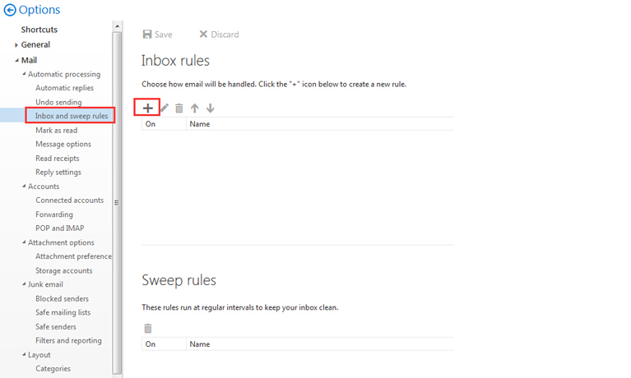Image resolution: width=631 pixels, height=378 pixels.
Task: Move rule up with the up arrow
Action: [x=195, y=108]
